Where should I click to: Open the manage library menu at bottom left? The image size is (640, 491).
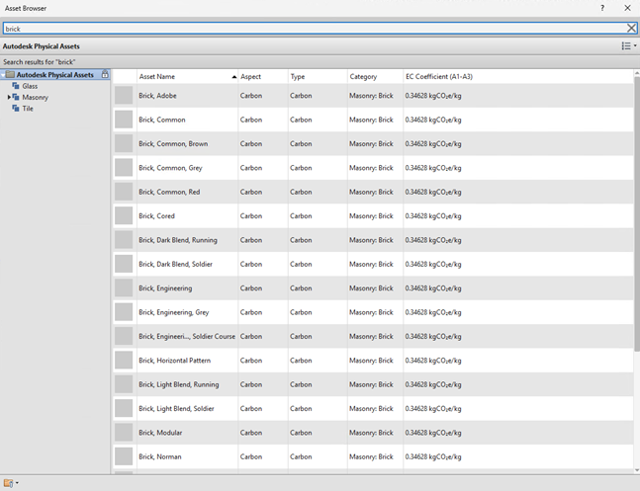[11, 482]
